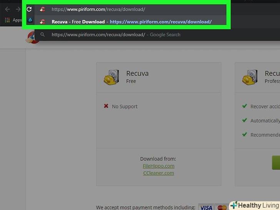The image size is (280, 210).
Task: Click the 'No Support' text
Action: point(125,107)
